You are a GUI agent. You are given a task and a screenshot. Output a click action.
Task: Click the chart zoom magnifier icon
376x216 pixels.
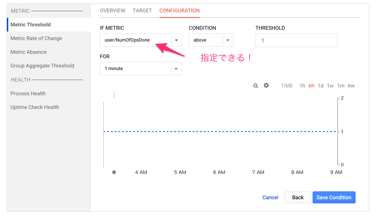coord(256,86)
